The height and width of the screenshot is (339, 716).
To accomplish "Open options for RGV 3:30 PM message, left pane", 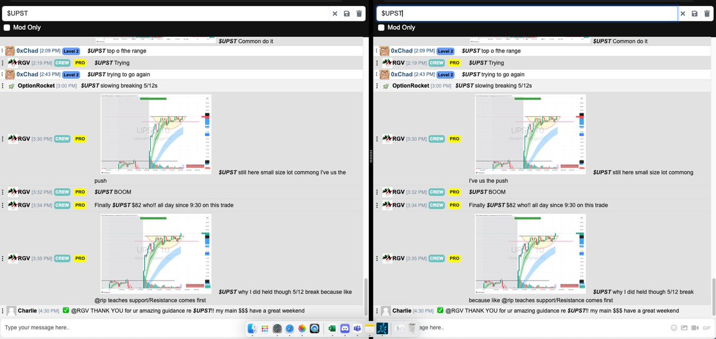I will [2, 139].
